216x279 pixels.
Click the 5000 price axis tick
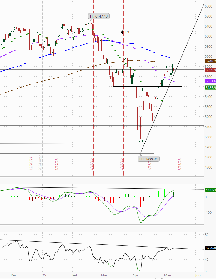208,137
